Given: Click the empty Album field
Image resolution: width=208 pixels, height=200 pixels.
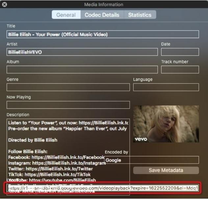Looking at the screenshot, I should [82, 69].
